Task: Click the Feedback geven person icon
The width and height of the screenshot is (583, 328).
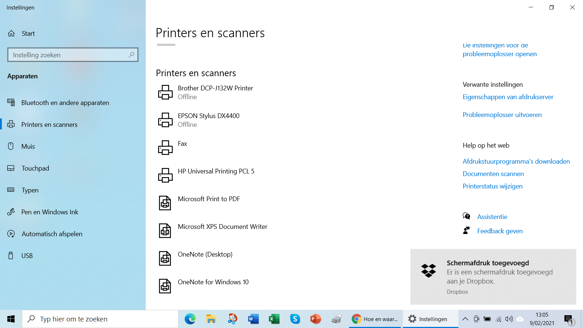Action: click(466, 230)
